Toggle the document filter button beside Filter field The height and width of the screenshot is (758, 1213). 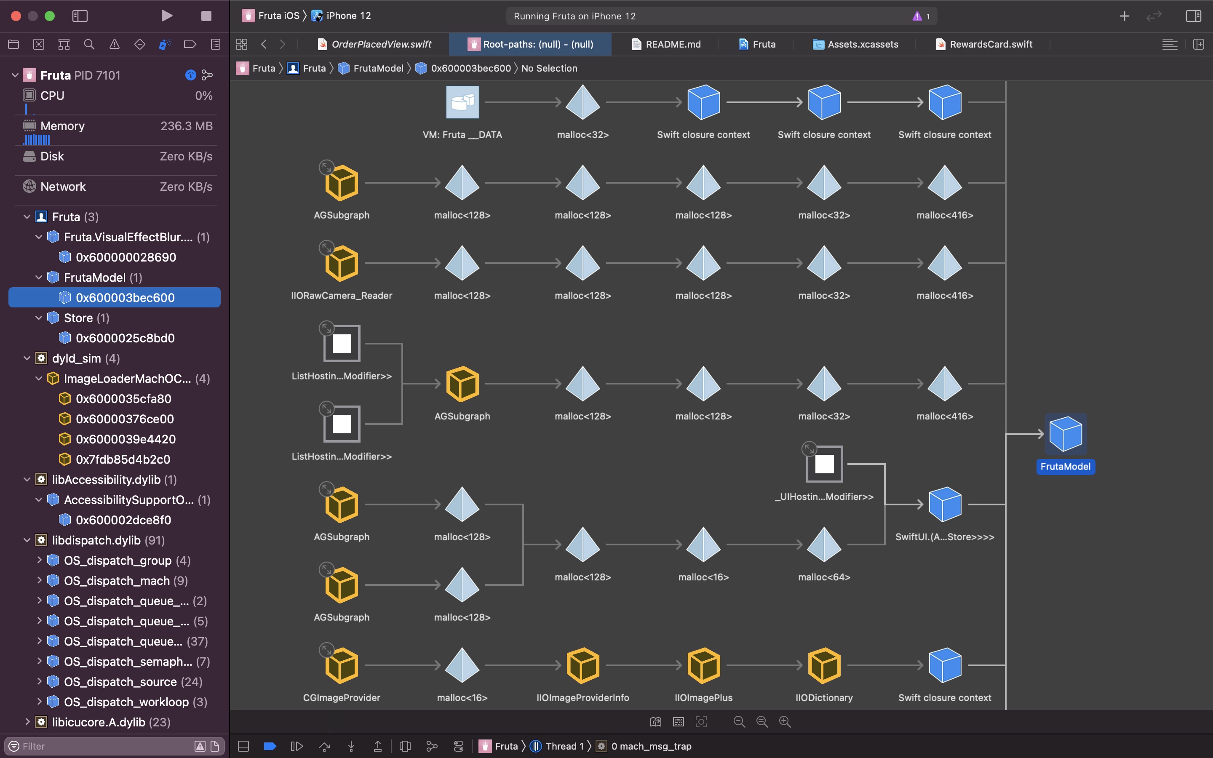coord(214,746)
